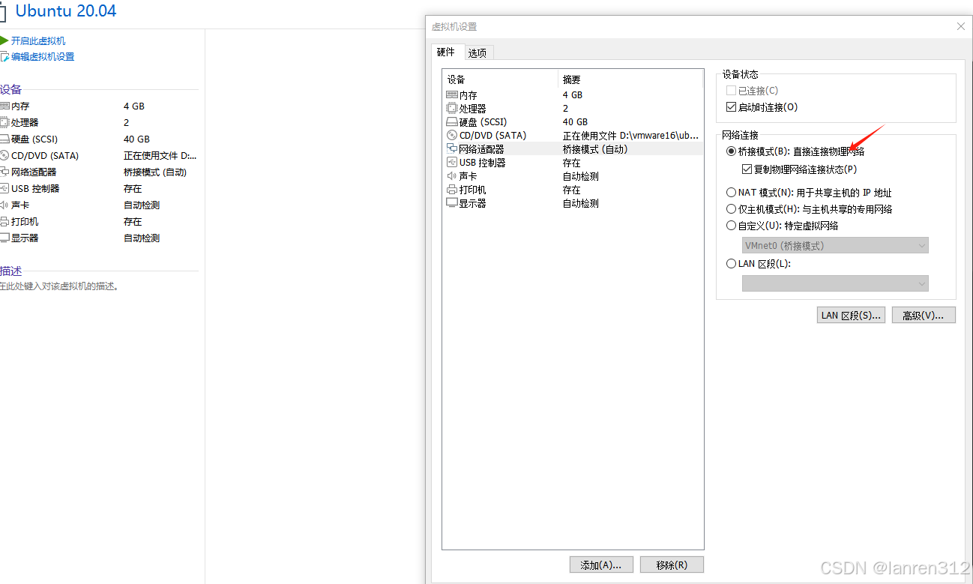Viewport: 973px width, 584px height.
Task: Click 存在 summary of 打印机 in dialog
Action: pyautogui.click(x=572, y=190)
